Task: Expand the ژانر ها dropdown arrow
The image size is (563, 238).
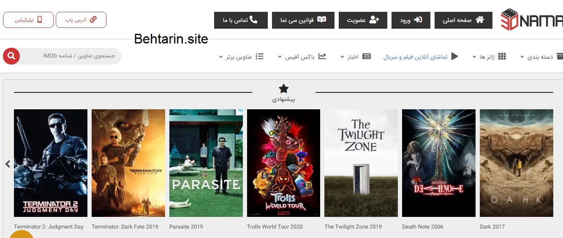Action: coord(474,57)
